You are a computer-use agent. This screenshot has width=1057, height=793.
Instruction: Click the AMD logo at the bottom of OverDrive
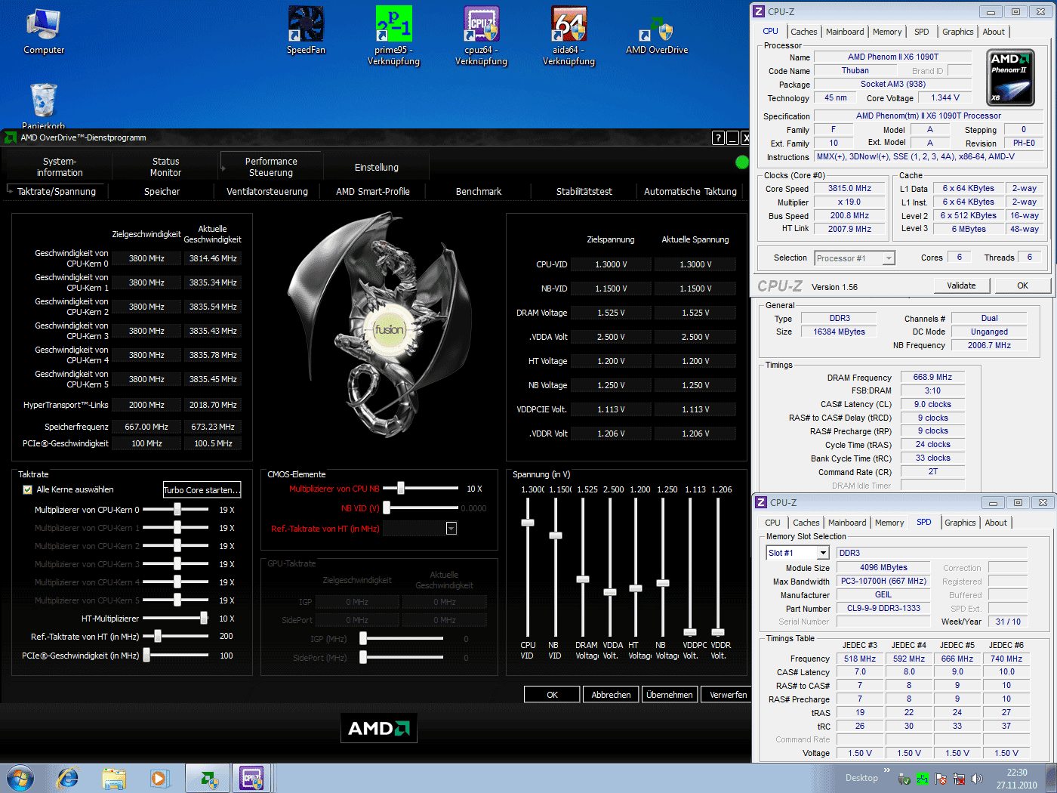pyautogui.click(x=378, y=728)
